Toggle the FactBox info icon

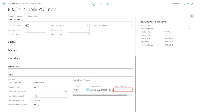click(x=192, y=16)
